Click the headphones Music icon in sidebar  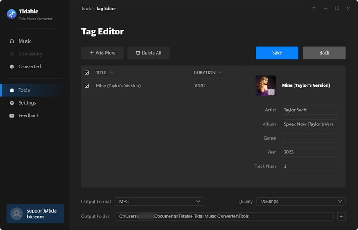click(x=12, y=41)
